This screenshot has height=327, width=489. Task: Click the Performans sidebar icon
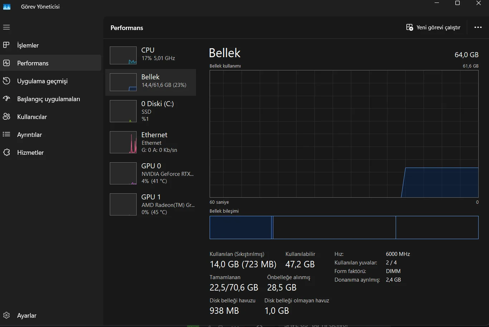pos(6,63)
